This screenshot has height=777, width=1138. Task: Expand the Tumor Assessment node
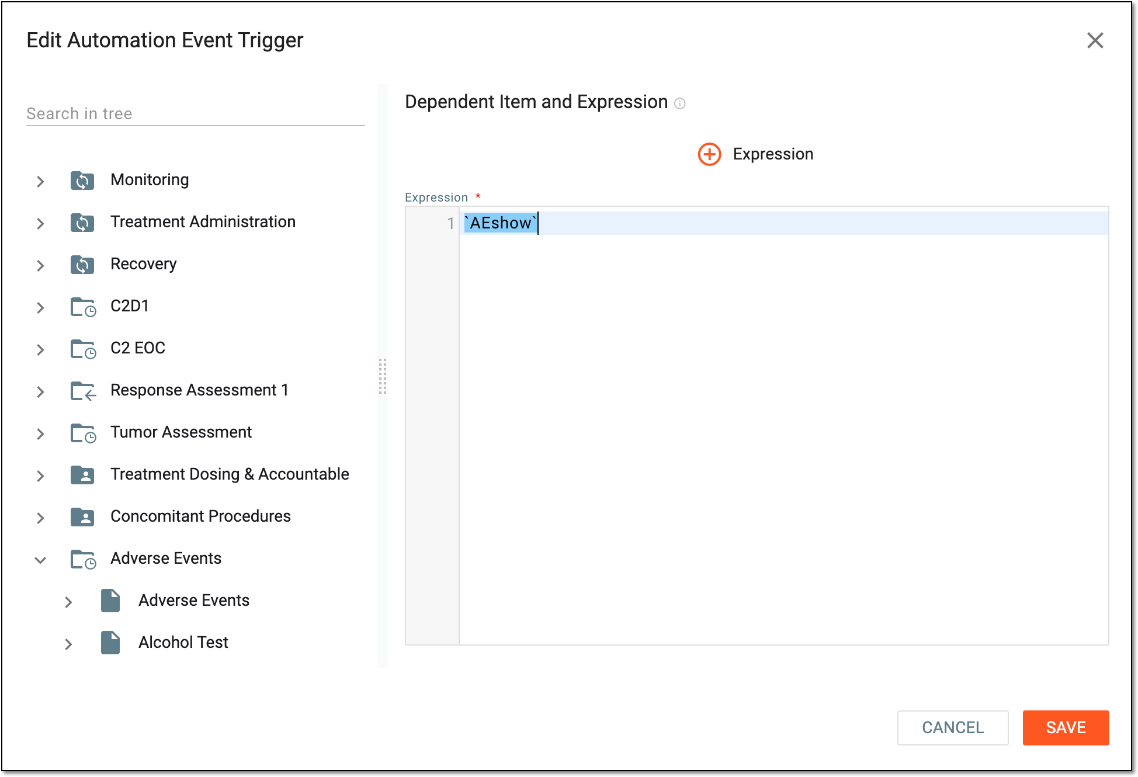(40, 433)
